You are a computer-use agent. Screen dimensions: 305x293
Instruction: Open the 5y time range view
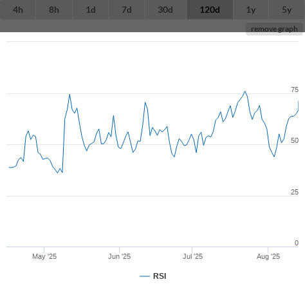(x=287, y=10)
